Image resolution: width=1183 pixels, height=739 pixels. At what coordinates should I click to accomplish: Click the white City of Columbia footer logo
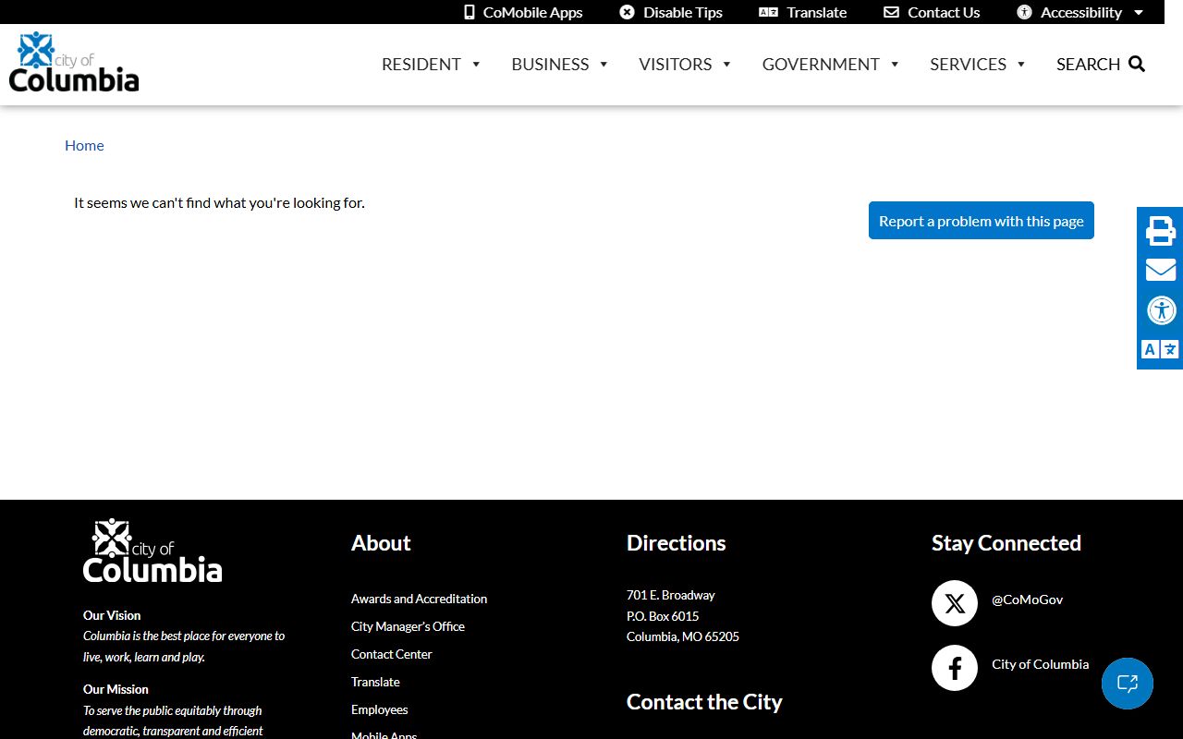(152, 551)
